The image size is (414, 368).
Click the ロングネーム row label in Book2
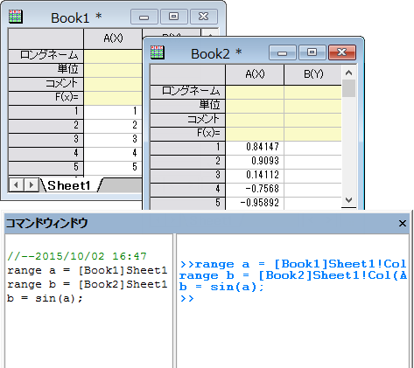tap(187, 92)
